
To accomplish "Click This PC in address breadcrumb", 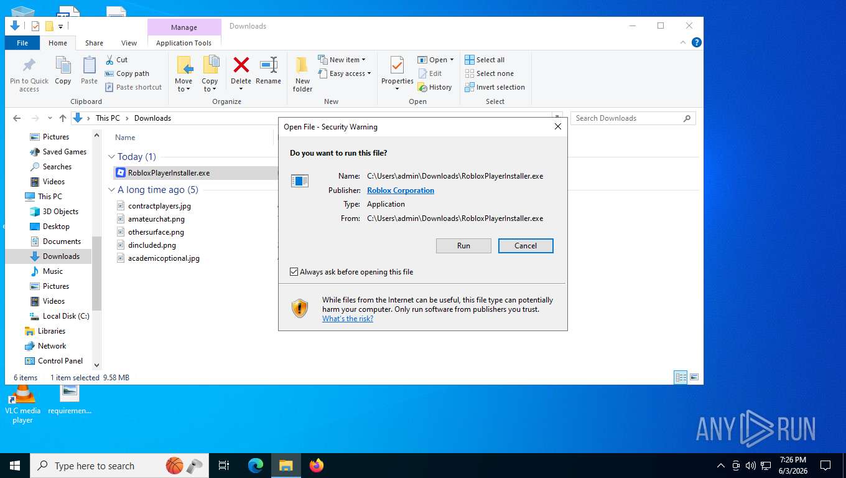I will tap(108, 118).
